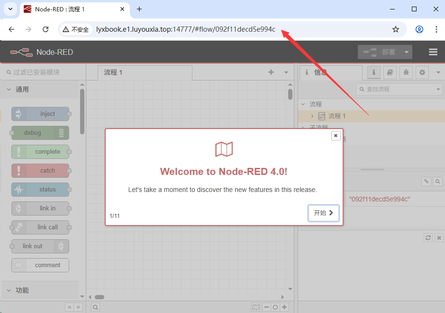Click 开始 to start the tour
The width and height of the screenshot is (445, 313).
click(x=324, y=213)
